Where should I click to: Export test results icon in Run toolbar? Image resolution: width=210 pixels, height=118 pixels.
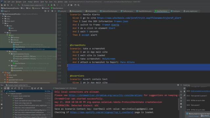click(x=38, y=88)
